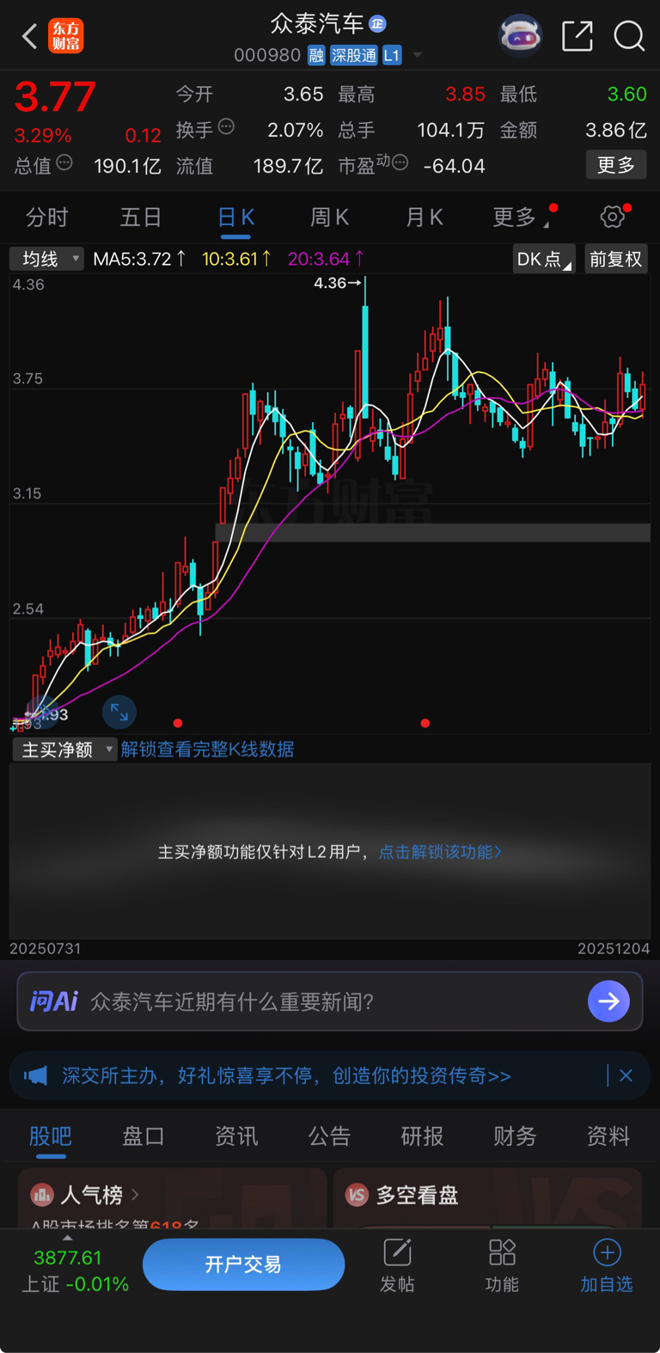This screenshot has width=660, height=1353.
Task: Tap the 金额 3.86亿 value
Action: (615, 130)
